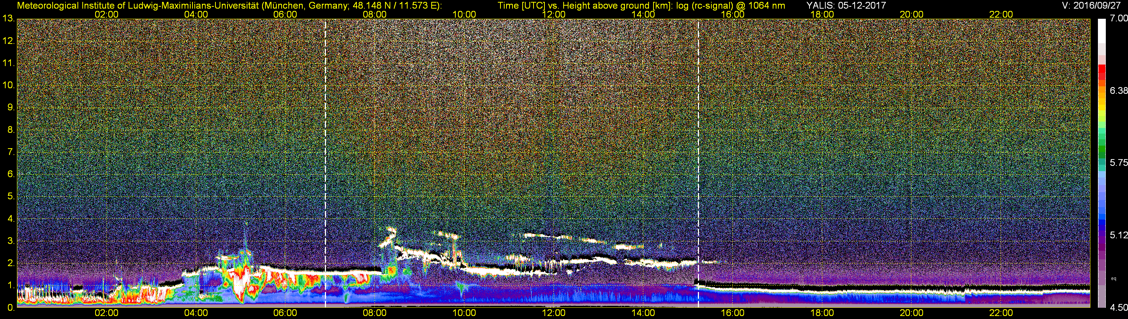
Task: Click the 04:00 label on the upper time axis
Action: coord(196,14)
